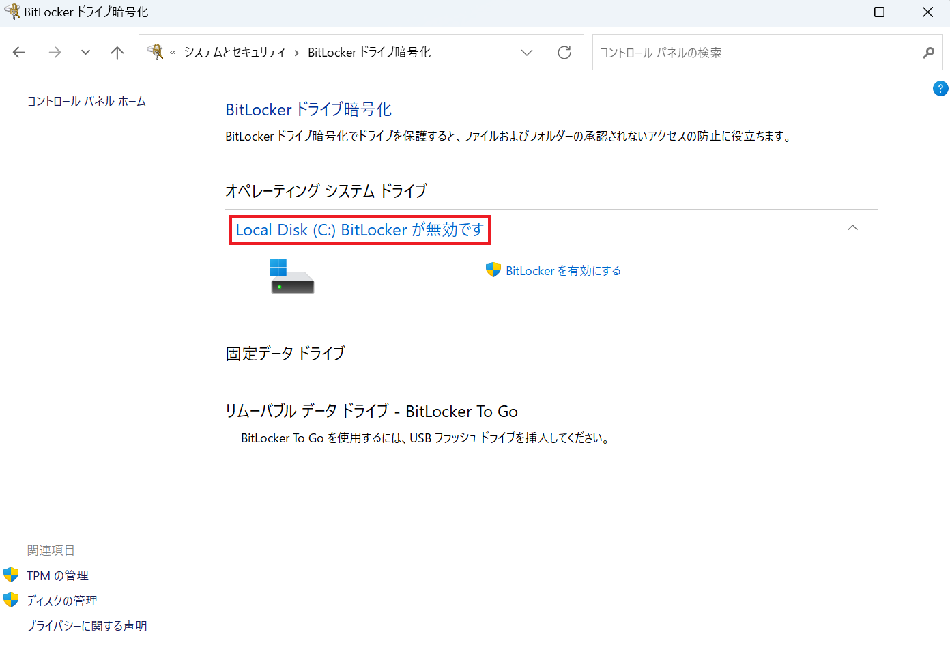Click the Local Disk C: drive icon
Viewport: 950px width, 645px height.
click(x=292, y=276)
